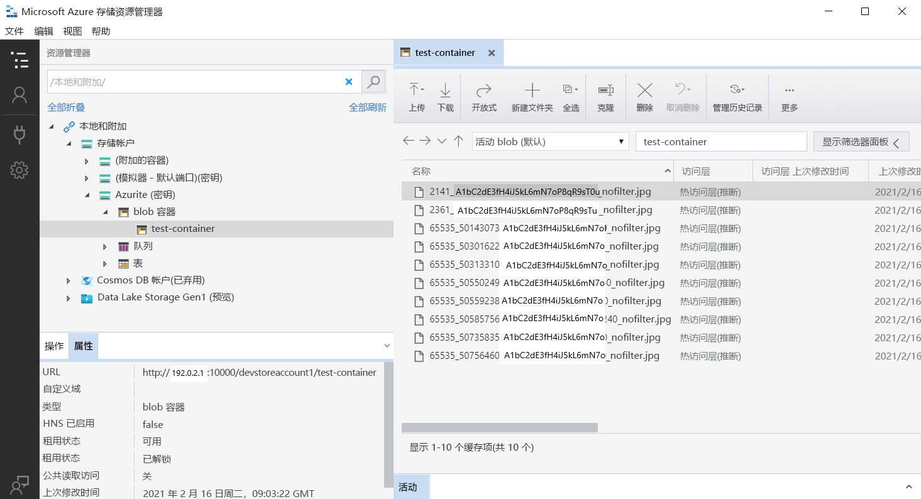
Task: Click the horizontal scrollbar in file list
Action: pyautogui.click(x=499, y=428)
